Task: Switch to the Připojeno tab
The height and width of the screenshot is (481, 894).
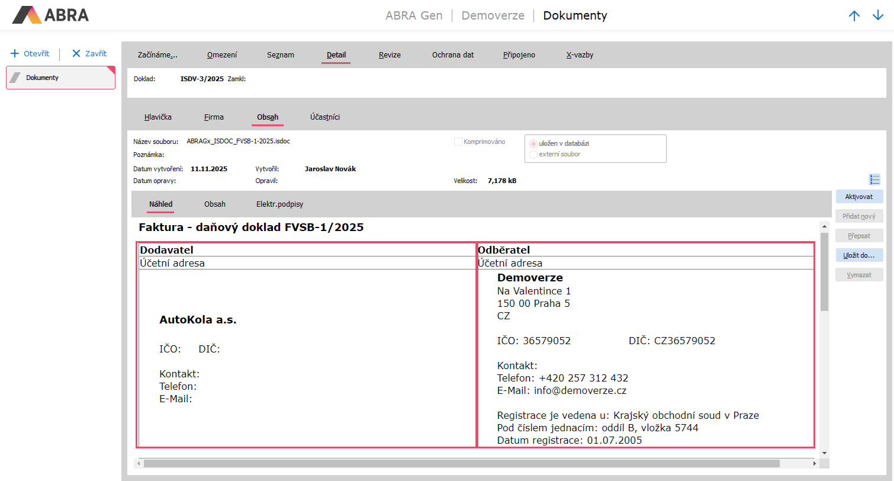Action: coord(519,54)
